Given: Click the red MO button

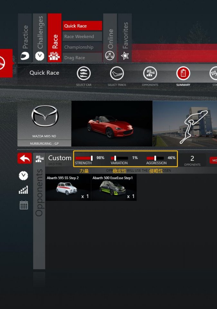Looking at the screenshot, I should (213, 160).
